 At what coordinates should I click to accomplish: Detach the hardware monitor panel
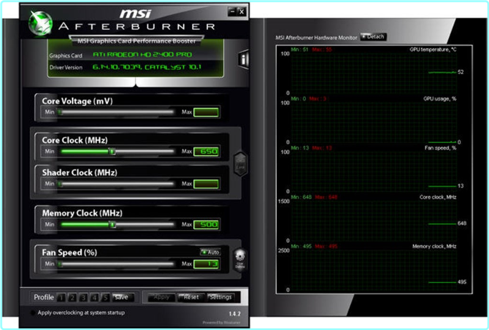[x=373, y=37]
